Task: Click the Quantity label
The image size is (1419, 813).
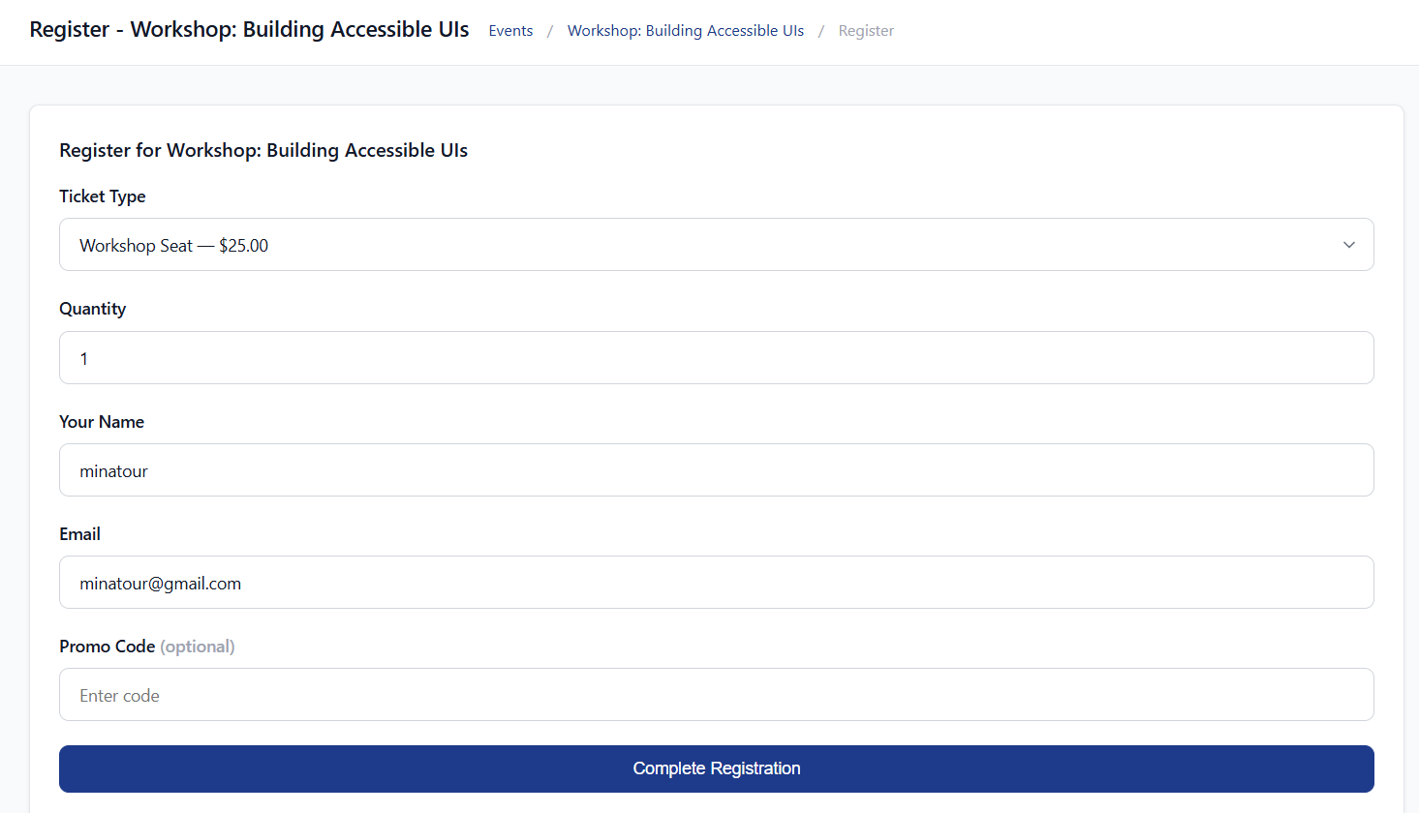Action: click(x=93, y=309)
